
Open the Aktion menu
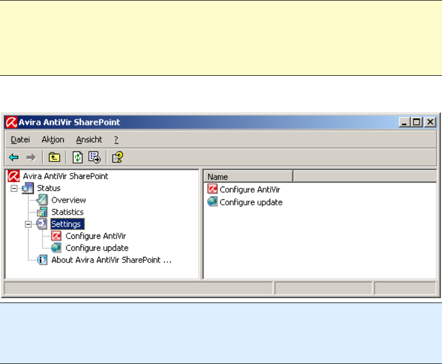pos(53,139)
